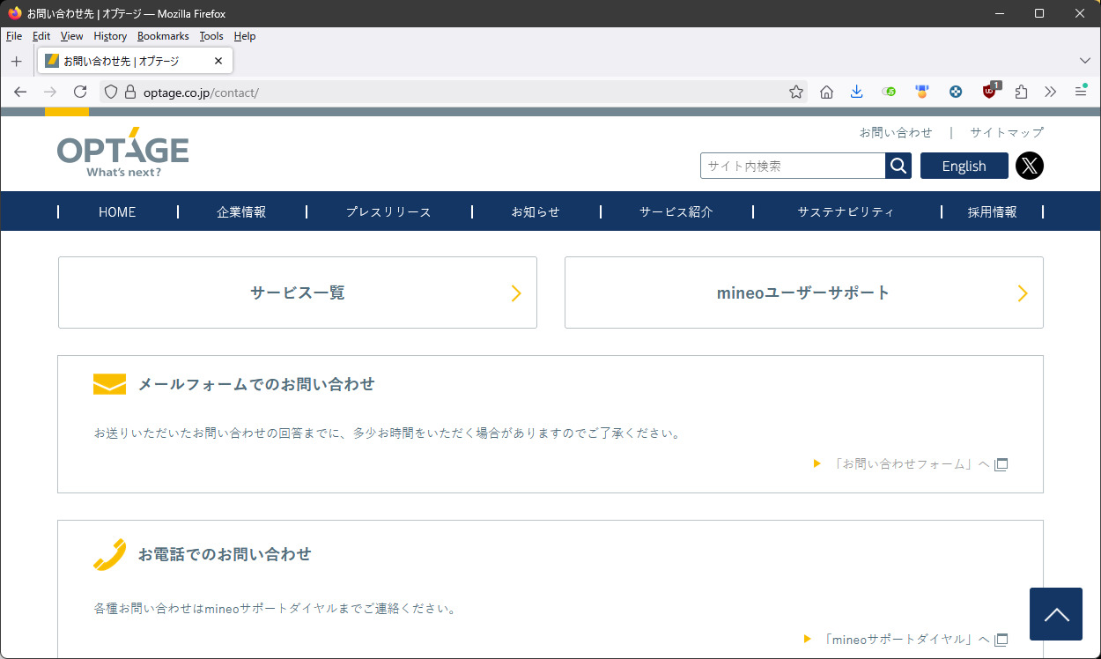The width and height of the screenshot is (1101, 659).
Task: Click the site search magnifier icon
Action: [x=898, y=166]
